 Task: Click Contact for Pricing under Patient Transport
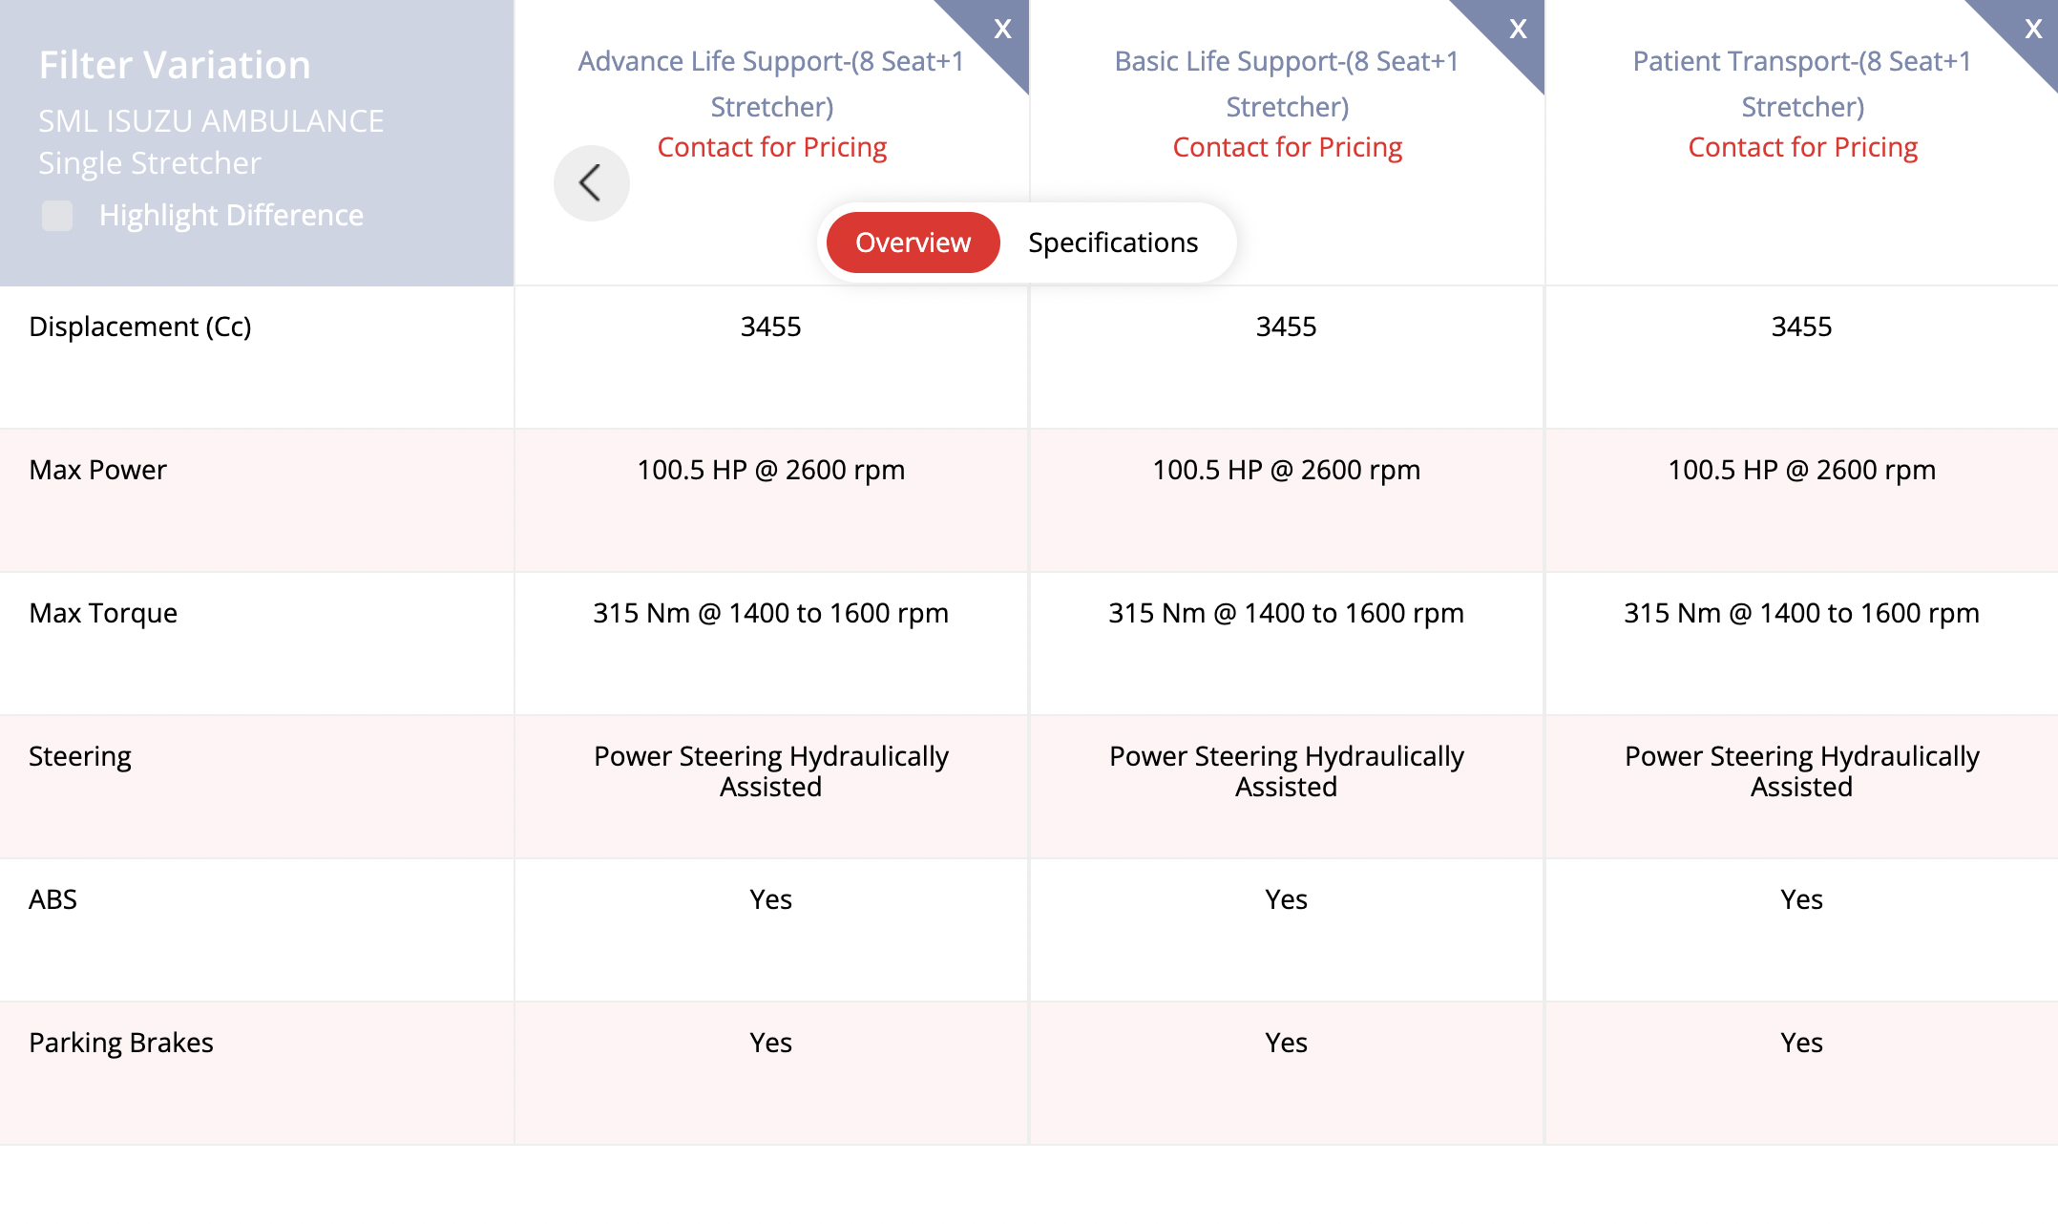(x=1802, y=147)
